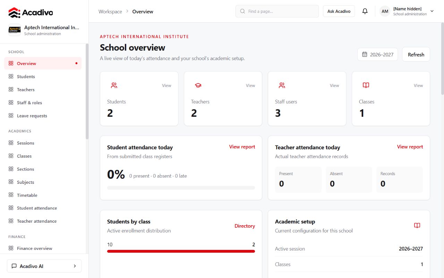Go to Classes in the sidebar
The width and height of the screenshot is (444, 278).
coord(43,156)
